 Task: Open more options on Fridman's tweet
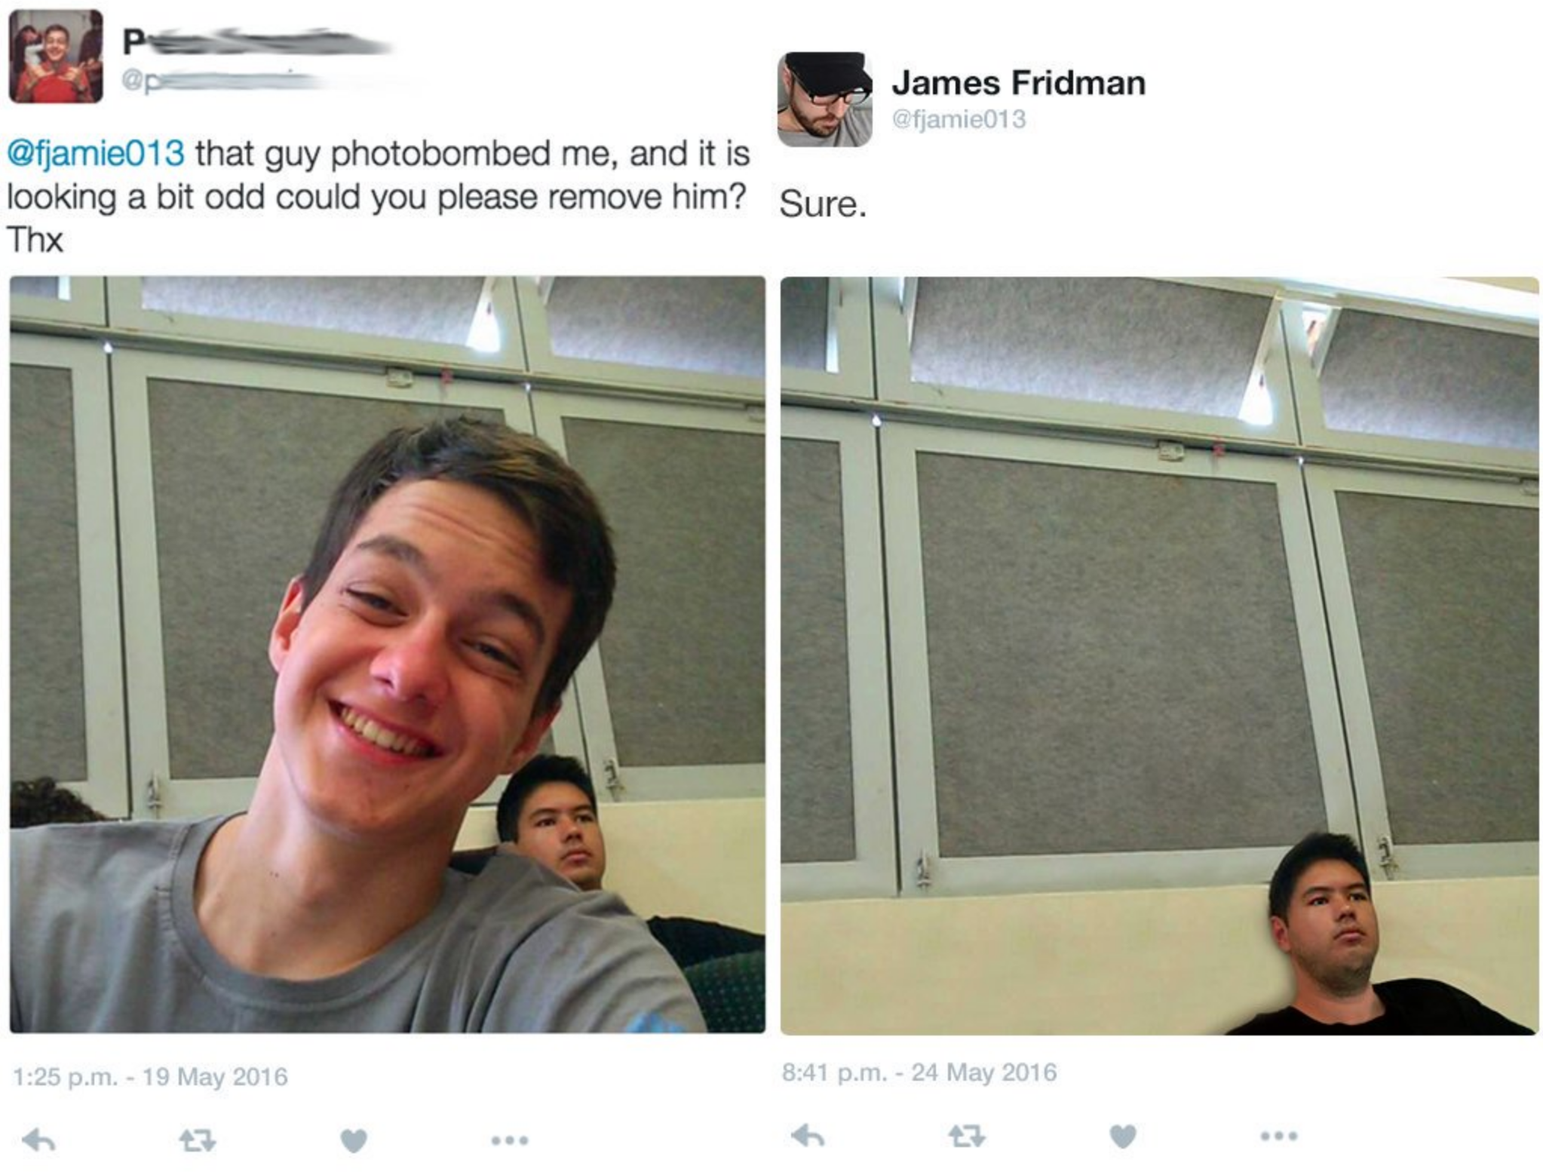(1279, 1136)
